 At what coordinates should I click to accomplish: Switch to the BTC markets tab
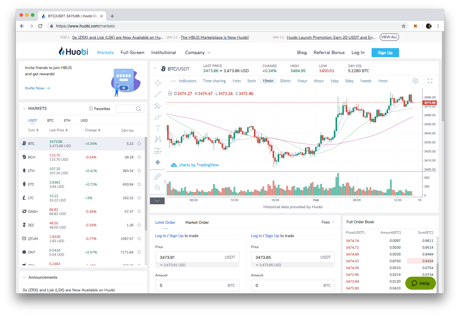pyautogui.click(x=50, y=121)
